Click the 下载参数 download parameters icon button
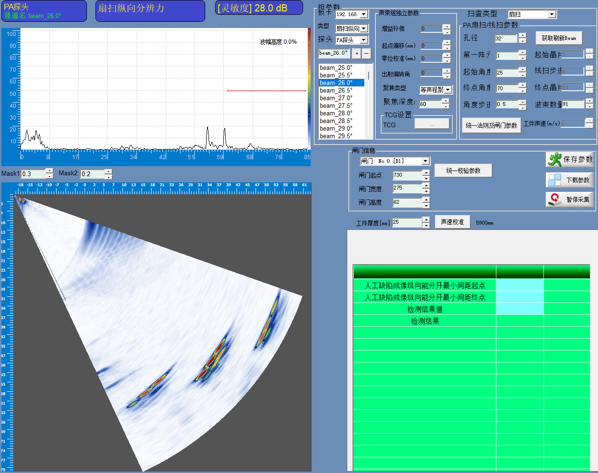 pyautogui.click(x=570, y=180)
